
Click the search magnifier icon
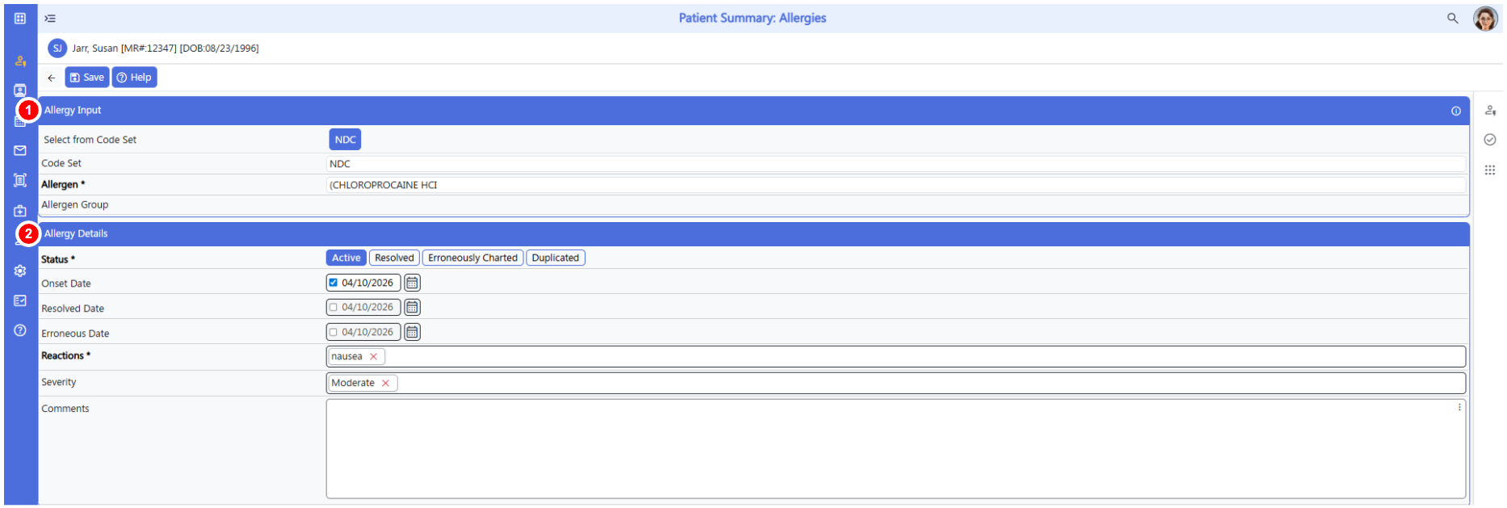[1452, 18]
